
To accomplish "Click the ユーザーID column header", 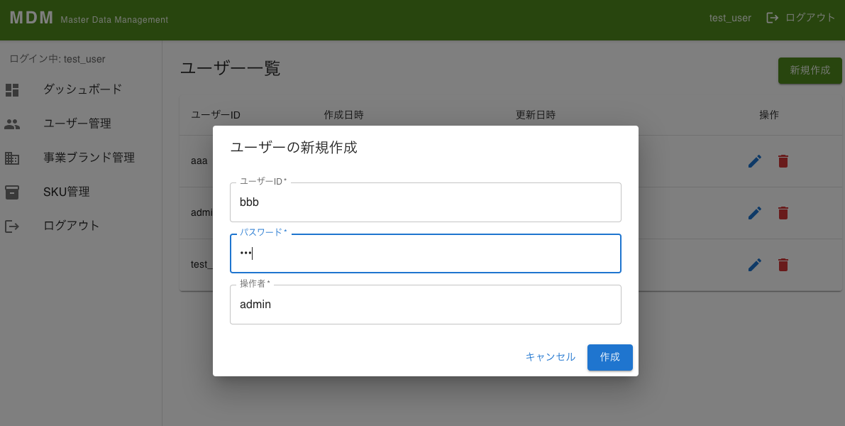I will 216,115.
